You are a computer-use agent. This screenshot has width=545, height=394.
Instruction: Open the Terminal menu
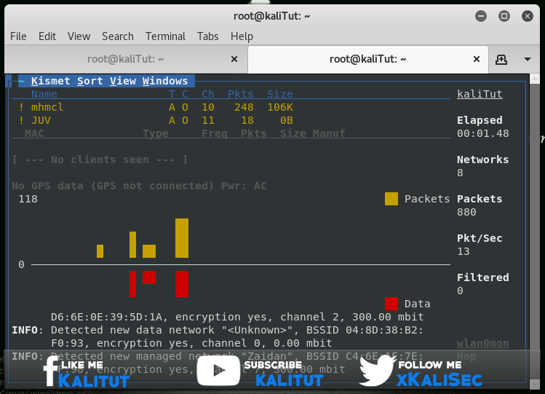click(x=165, y=36)
